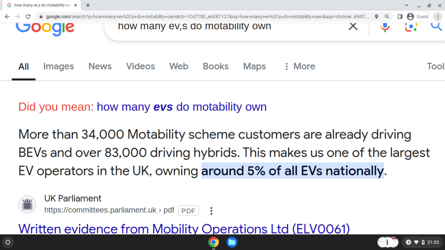
Task: Switch to the Videos tab
Action: (x=141, y=66)
